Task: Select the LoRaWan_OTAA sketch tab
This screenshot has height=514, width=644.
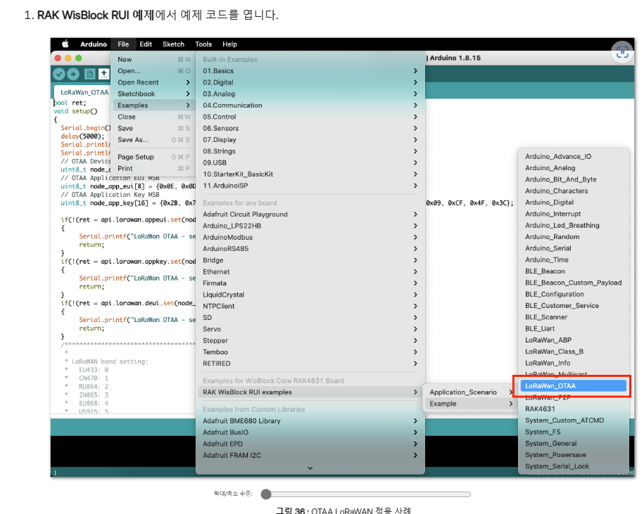Action: [84, 92]
